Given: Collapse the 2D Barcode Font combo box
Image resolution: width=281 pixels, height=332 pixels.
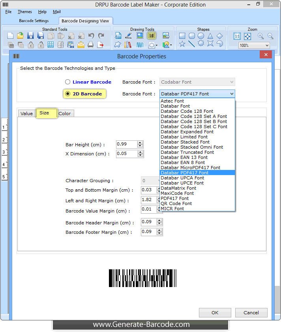Looking at the screenshot, I should tap(231, 94).
